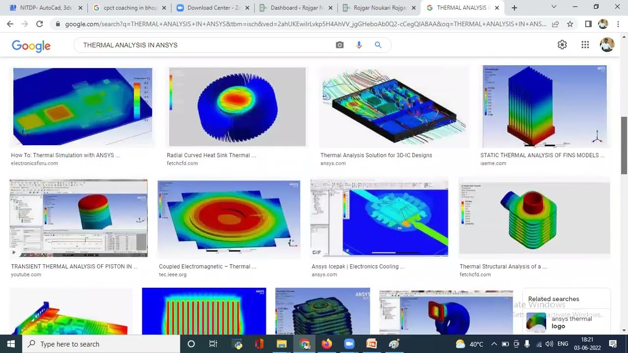Open 'How To: Thermal Simulation with ANSYS' link
Screen dimensions: 628x353
click(65, 155)
